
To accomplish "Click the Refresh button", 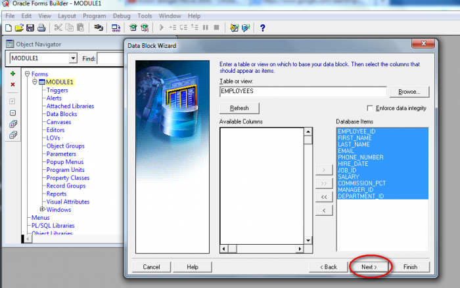I will 239,108.
